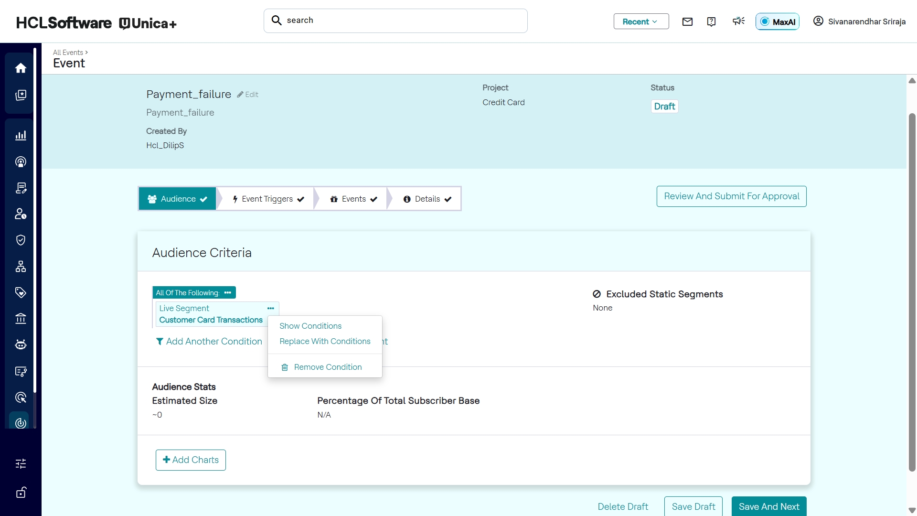
Task: Expand the Recent dropdown
Action: point(641,21)
